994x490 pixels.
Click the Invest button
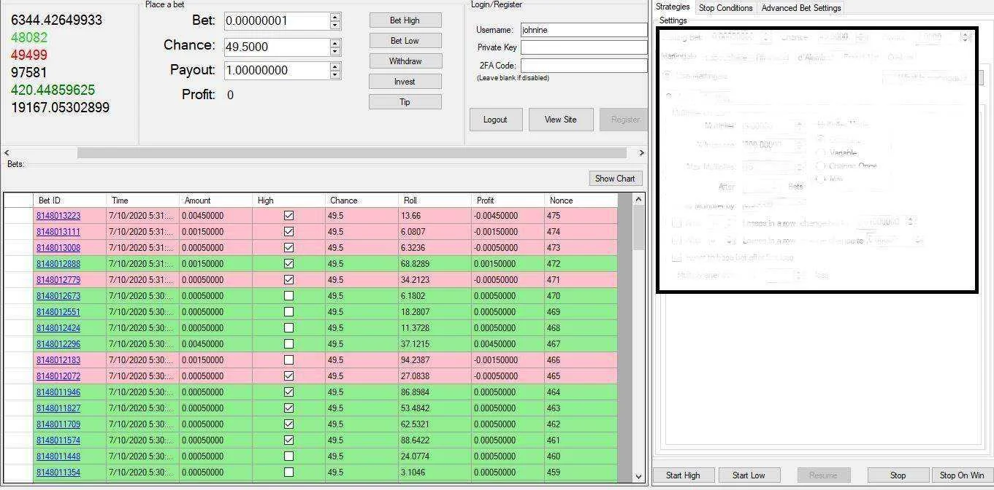pyautogui.click(x=405, y=82)
